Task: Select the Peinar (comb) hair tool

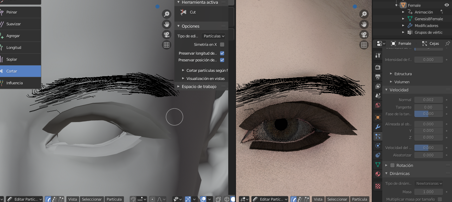Action: pos(20,12)
